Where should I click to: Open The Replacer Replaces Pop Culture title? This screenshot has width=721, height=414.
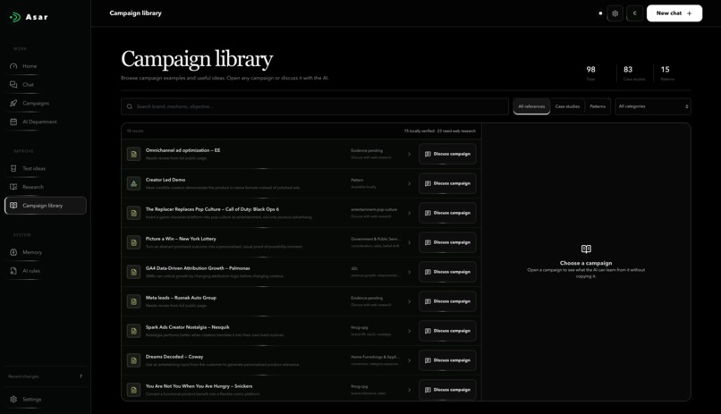[212, 209]
